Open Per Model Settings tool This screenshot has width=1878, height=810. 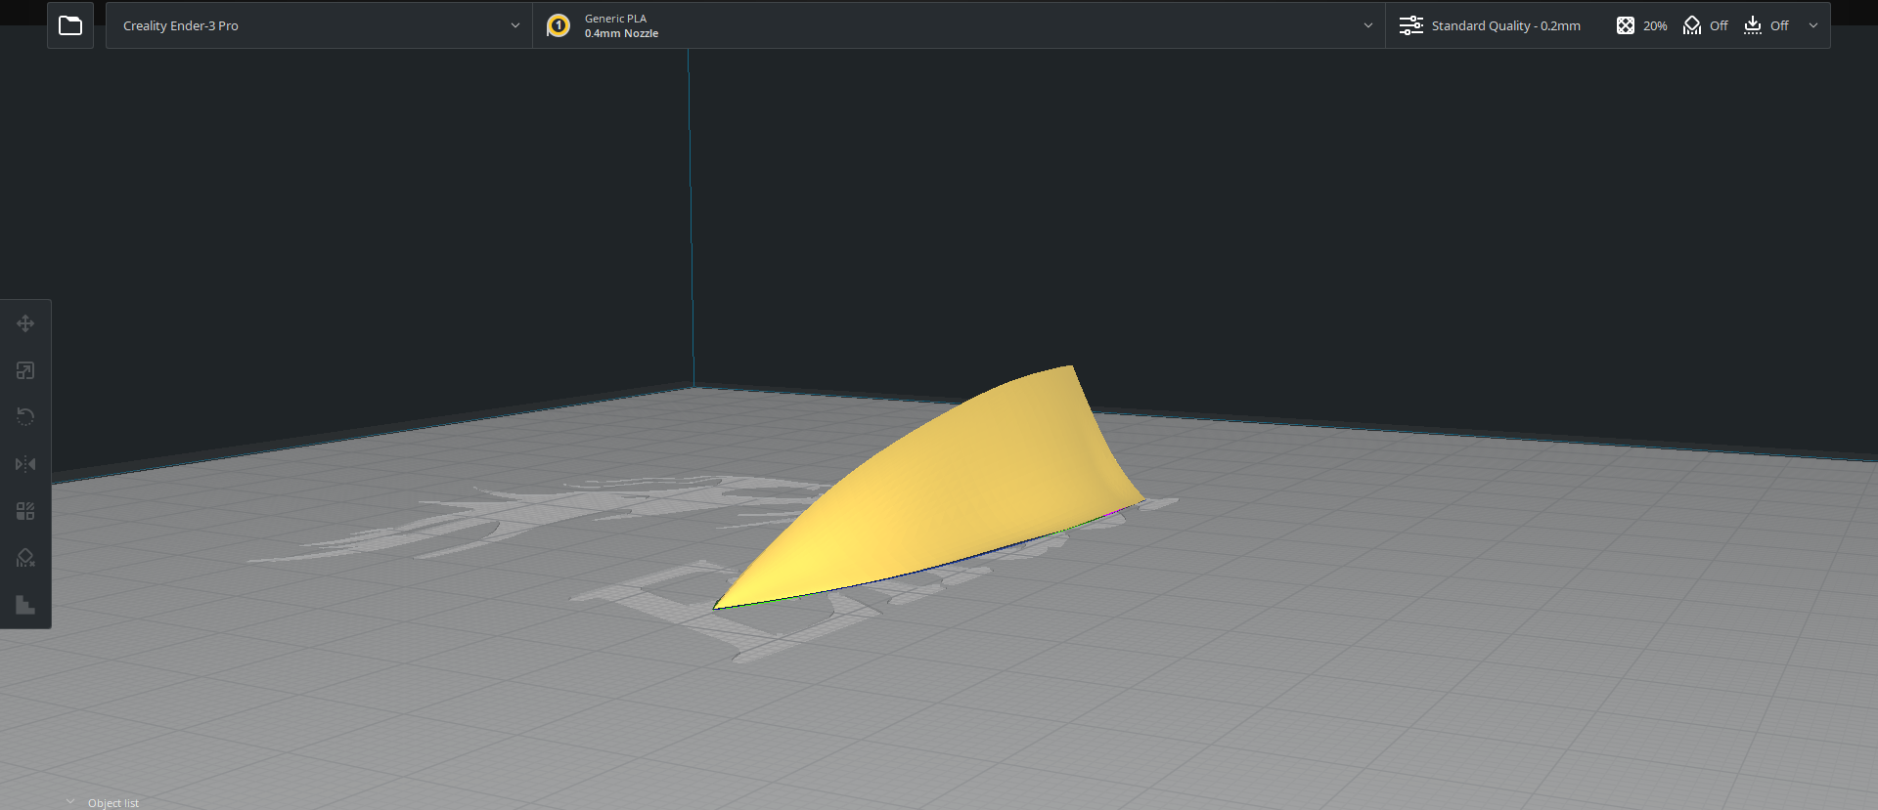coord(25,511)
